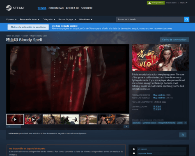The height and width of the screenshot is (156, 195).
Task: Expand the Categorías dropdown
Action: point(49,19)
